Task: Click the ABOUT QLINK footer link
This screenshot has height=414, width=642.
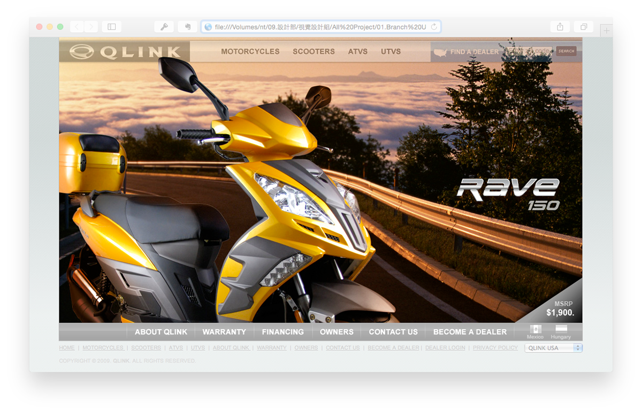Action: tap(231, 348)
